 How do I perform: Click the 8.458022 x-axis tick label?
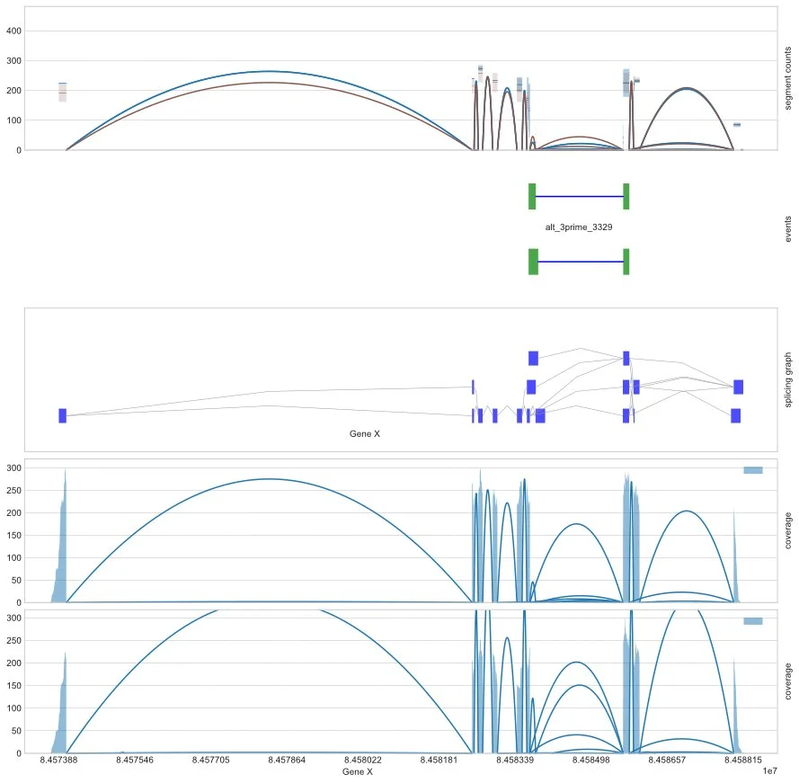point(362,760)
